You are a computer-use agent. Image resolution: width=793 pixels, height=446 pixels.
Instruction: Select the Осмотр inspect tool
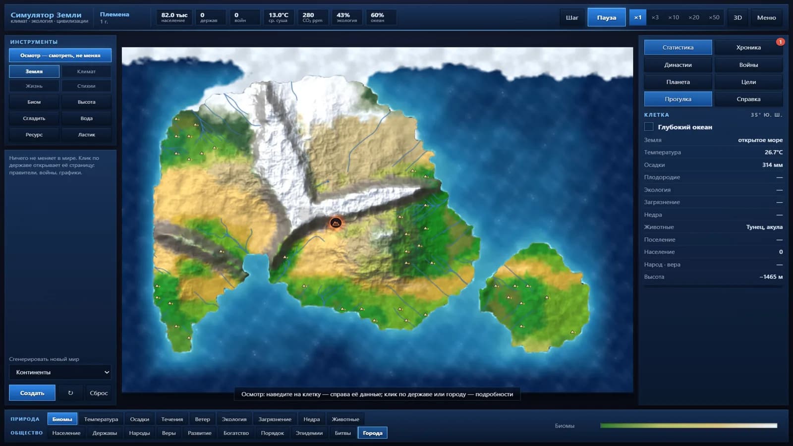coord(60,56)
